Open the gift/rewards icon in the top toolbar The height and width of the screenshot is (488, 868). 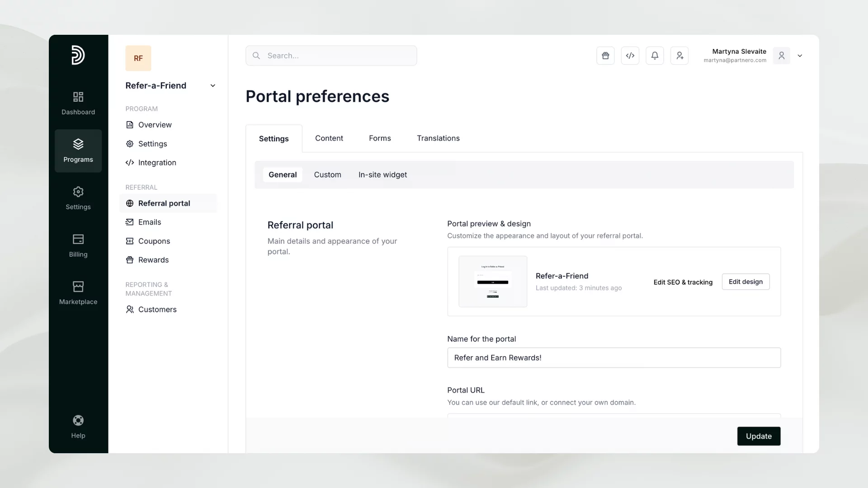[x=605, y=56]
